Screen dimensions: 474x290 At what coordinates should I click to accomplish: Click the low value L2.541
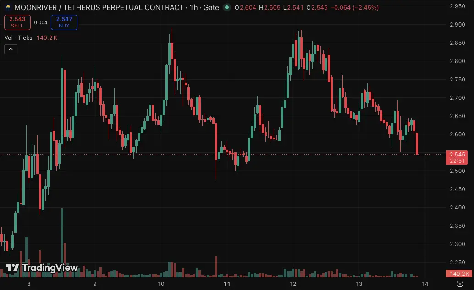(x=293, y=7)
